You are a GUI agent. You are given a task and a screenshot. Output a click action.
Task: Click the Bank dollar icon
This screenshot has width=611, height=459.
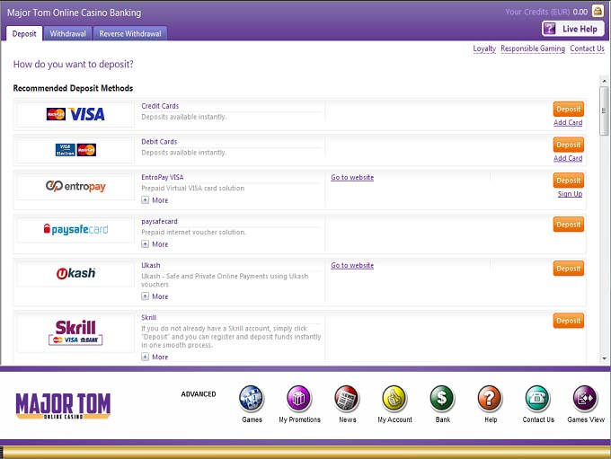tap(442, 399)
